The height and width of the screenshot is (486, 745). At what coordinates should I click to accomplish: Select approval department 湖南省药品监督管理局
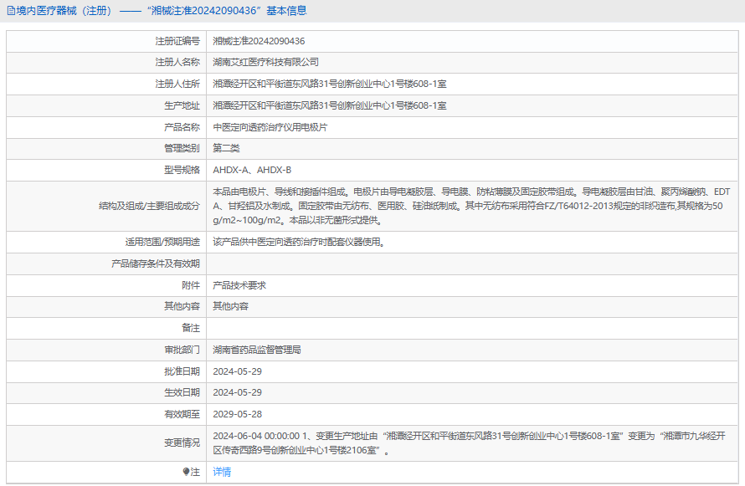(257, 350)
